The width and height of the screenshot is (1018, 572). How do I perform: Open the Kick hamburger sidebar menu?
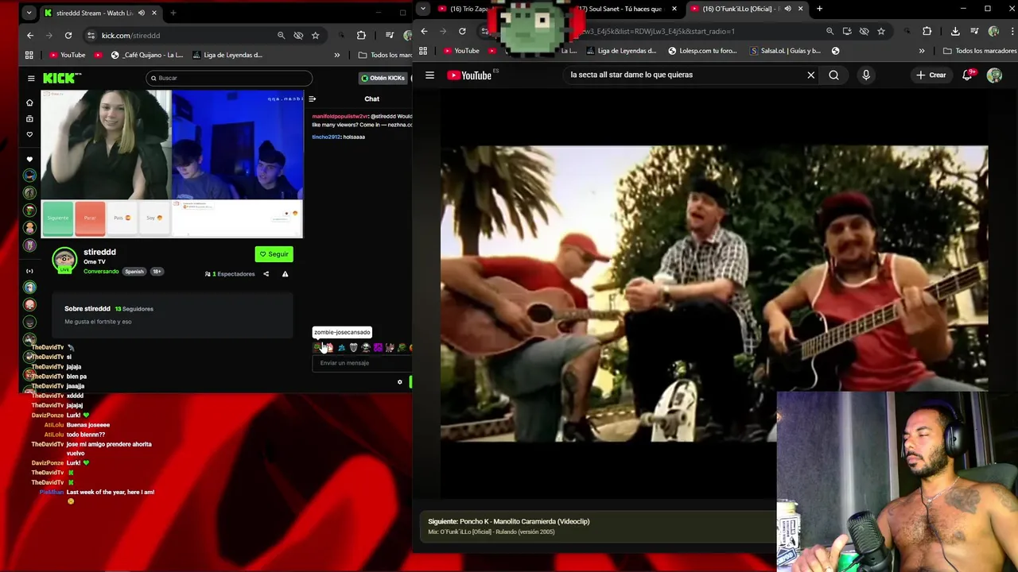[x=31, y=78]
